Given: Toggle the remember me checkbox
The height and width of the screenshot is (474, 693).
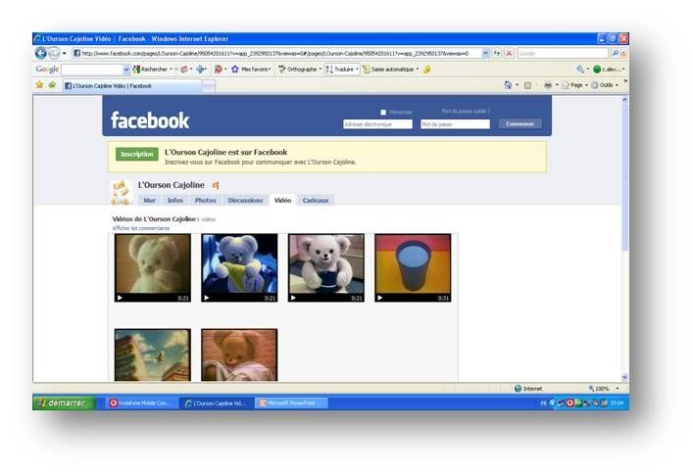Looking at the screenshot, I should point(383,113).
